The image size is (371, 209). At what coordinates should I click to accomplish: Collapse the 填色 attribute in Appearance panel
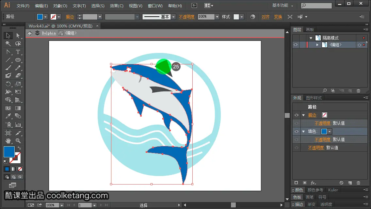(304, 131)
